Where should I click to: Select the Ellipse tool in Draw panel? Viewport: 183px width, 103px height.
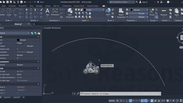pos(20,13)
